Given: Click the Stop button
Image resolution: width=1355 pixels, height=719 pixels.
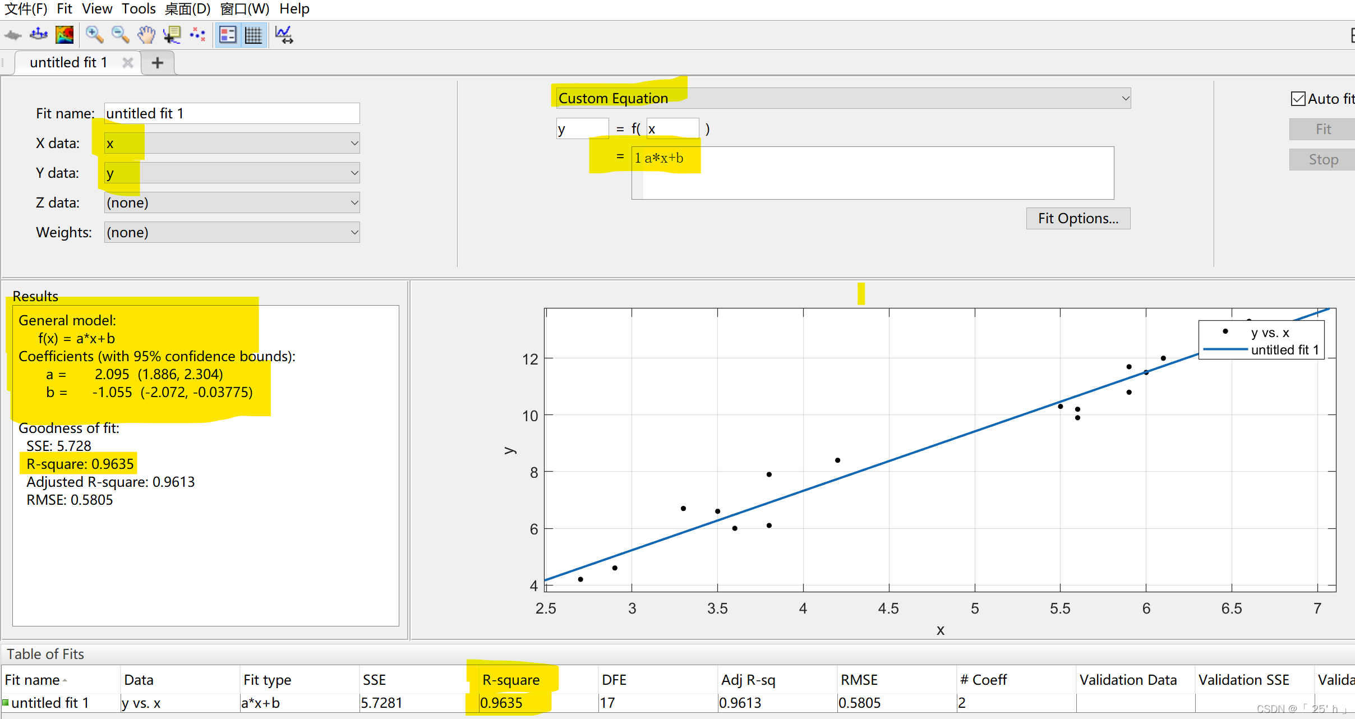Looking at the screenshot, I should (1322, 159).
